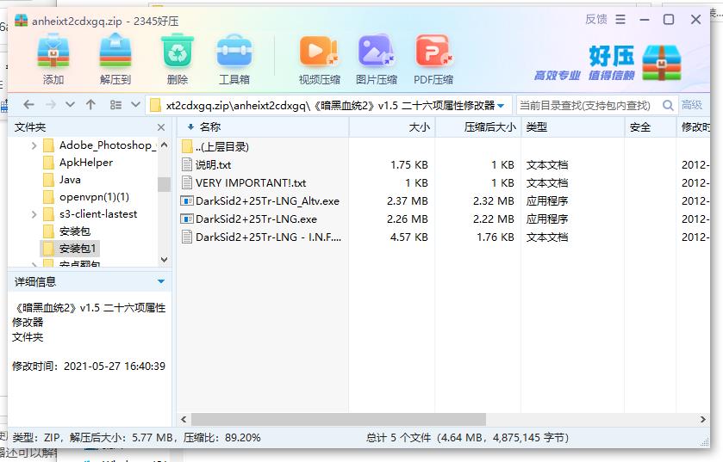The image size is (723, 462).
Task: Click the 删除 (Delete) recycle icon
Action: point(177,51)
